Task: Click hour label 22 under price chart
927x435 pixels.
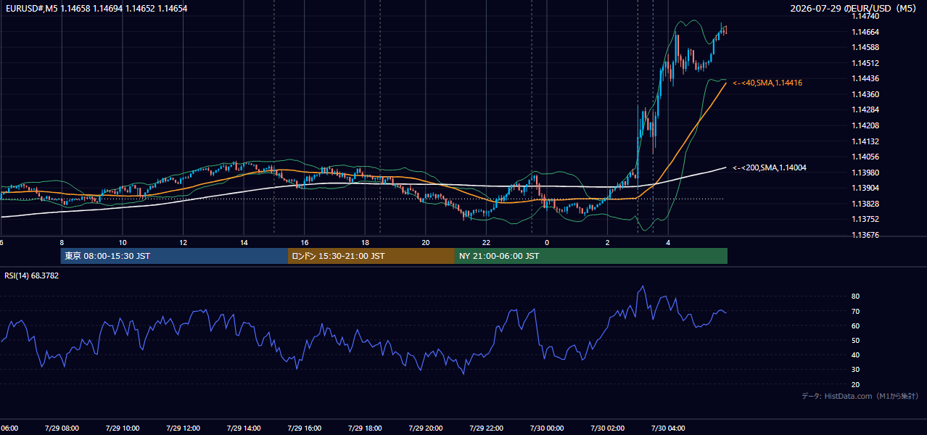Action: click(486, 243)
